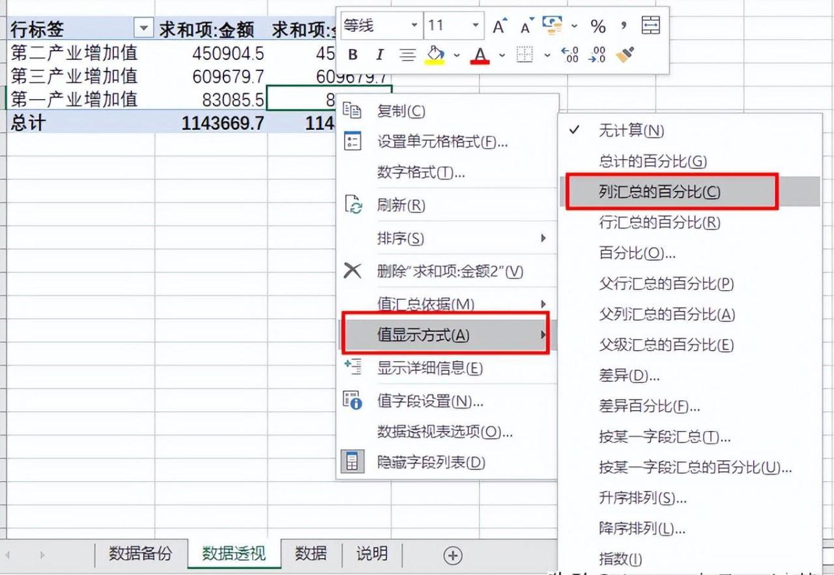Choose 总计的百分比 option
The height and width of the screenshot is (575, 834).
tap(690, 161)
